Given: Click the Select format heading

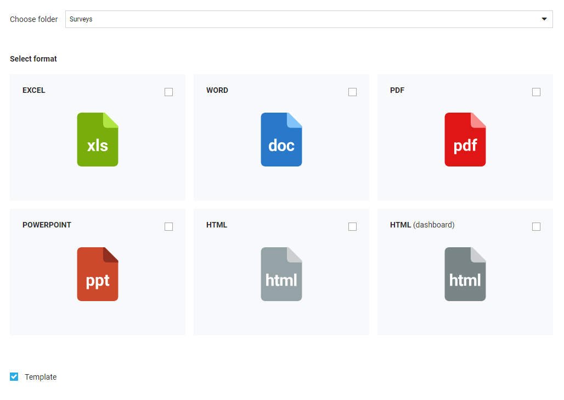Looking at the screenshot, I should coord(33,59).
